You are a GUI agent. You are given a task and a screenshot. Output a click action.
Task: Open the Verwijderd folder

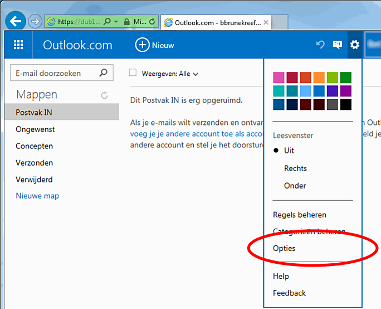tap(34, 180)
